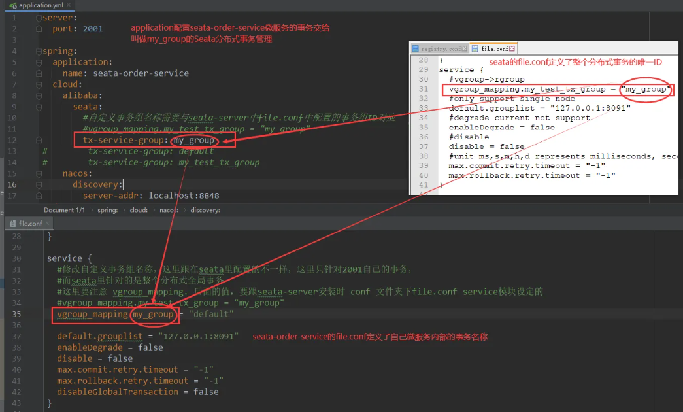Click 'default.grouplist' in the IDE file.conf
Image resolution: width=683 pixels, height=412 pixels.
[x=100, y=336]
